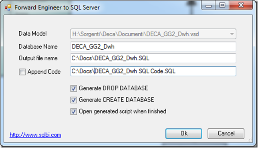
Task: Close the Forward Engineer dialog
Action: click(x=241, y=6)
